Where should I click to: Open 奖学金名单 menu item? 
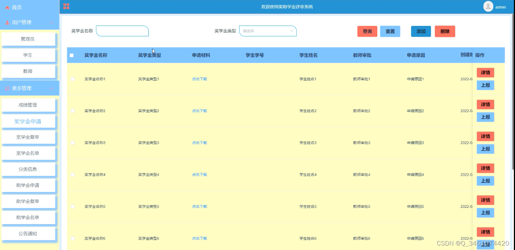click(x=28, y=153)
